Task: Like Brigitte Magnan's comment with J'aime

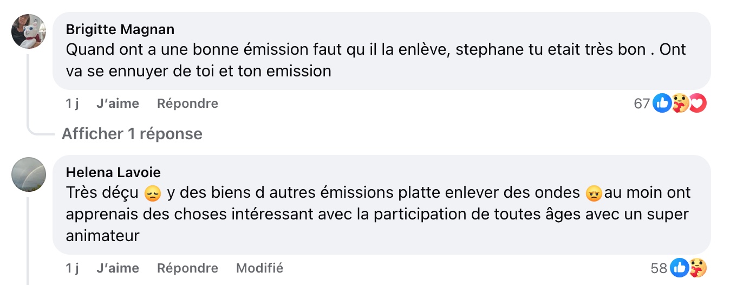Action: 118,103
